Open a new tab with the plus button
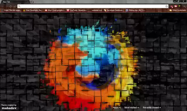Viewport: 187px width, 111px height. pyautogui.click(x=32, y=2)
